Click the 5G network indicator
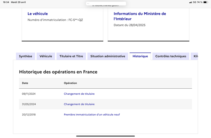 click(x=195, y=2)
